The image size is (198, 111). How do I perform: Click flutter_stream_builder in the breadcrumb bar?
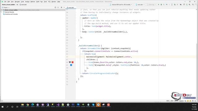click(8, 5)
